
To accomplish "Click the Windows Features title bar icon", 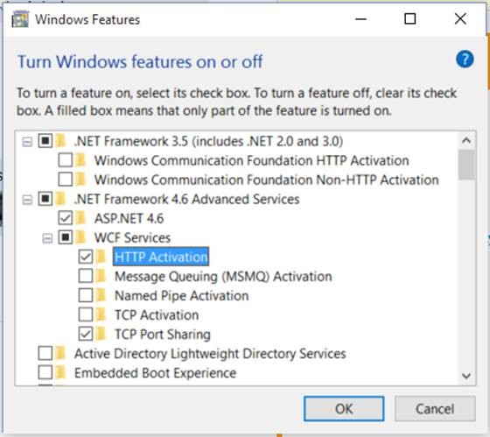I will [20, 19].
